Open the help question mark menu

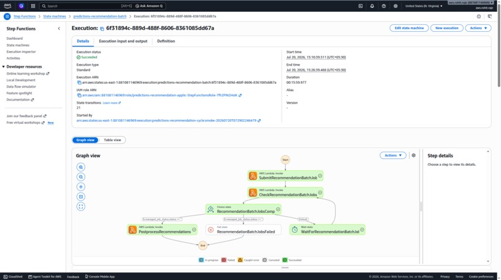[x=384, y=6]
